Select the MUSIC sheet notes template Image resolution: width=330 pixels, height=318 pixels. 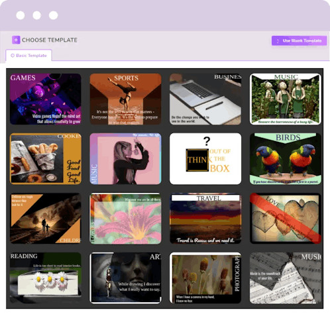286,278
